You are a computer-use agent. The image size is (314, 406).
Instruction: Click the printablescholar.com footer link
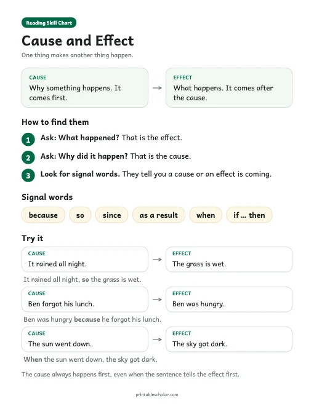click(x=157, y=394)
